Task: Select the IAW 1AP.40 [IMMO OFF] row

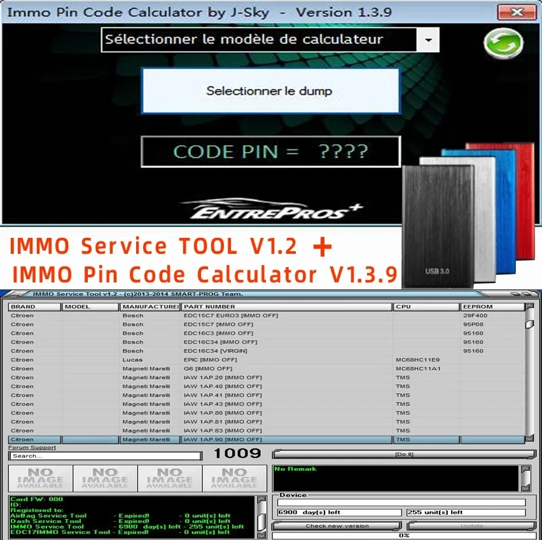Action: coord(266,387)
